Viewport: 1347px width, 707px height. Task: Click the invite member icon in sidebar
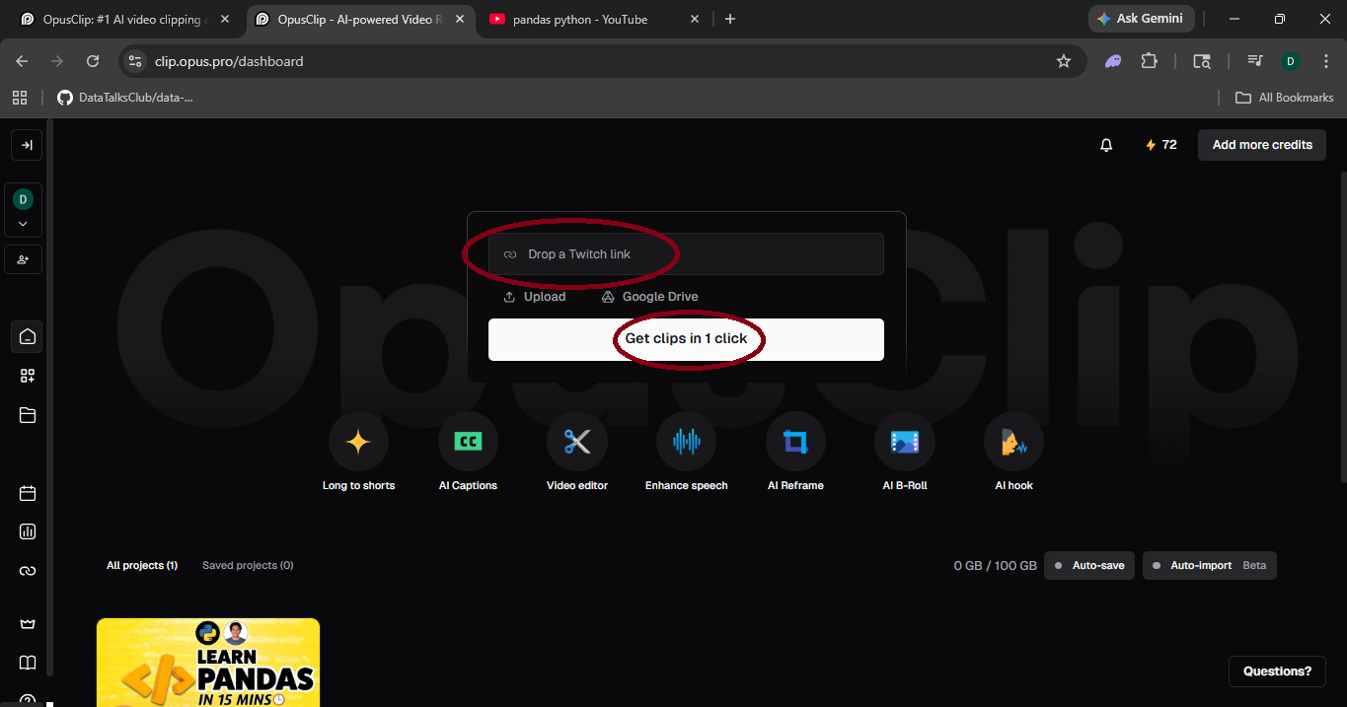tap(23, 259)
